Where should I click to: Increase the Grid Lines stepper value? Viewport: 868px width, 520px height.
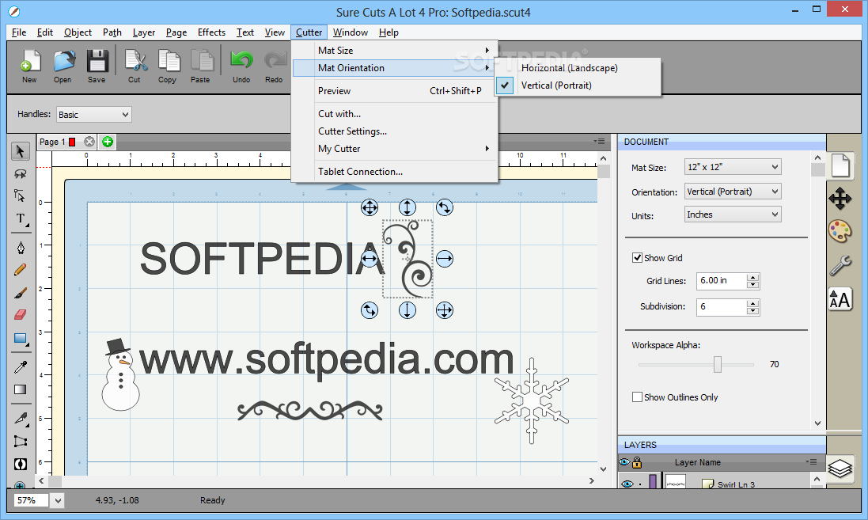click(752, 277)
